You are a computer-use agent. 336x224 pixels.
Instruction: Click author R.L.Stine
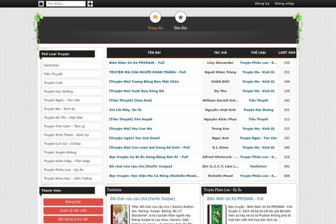click(x=220, y=148)
